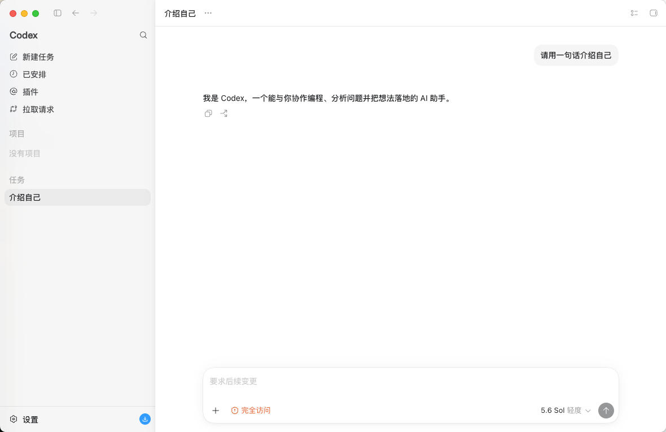666x432 pixels.
Task: Open the 拉取请求 section
Action: pos(77,109)
